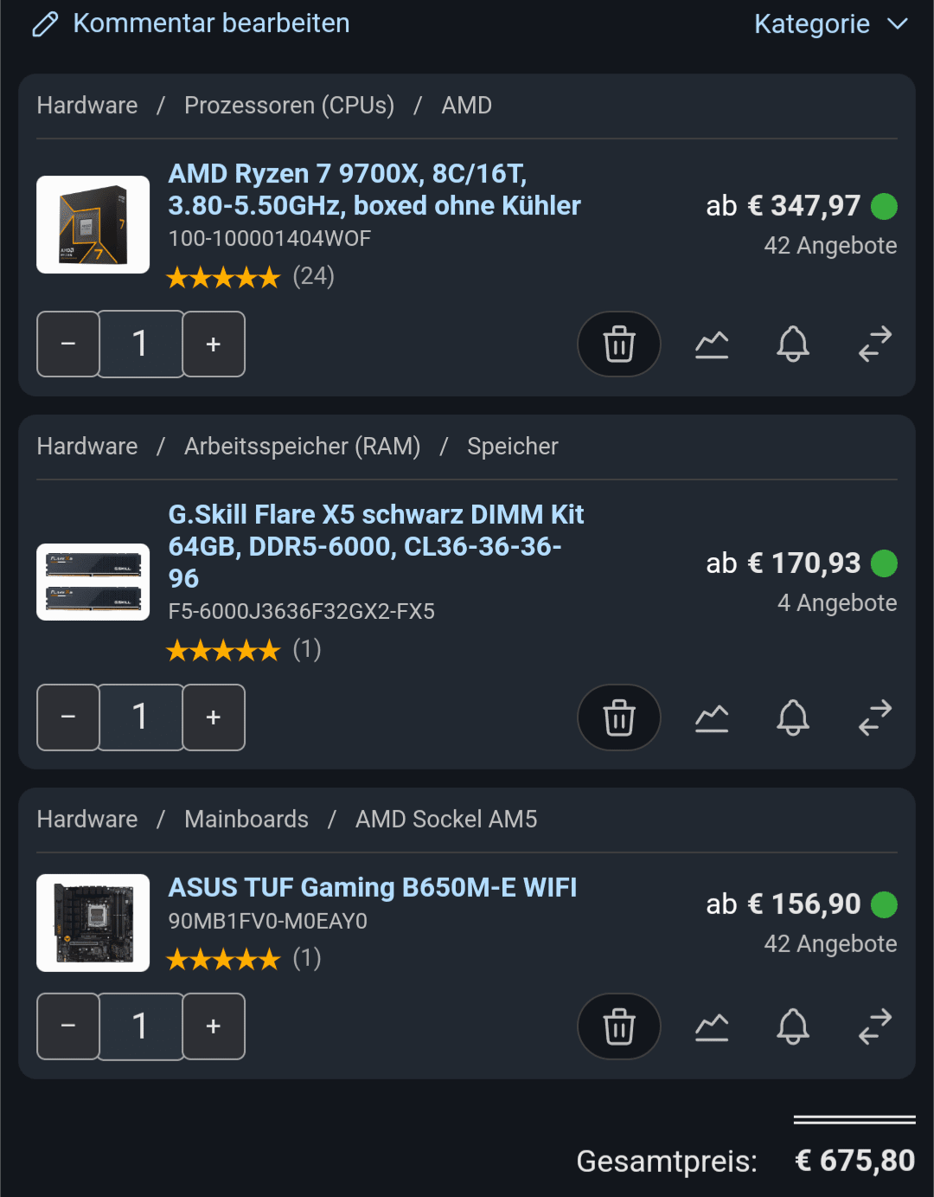The image size is (934, 1197).
Task: Increase quantity of Ryzen 7 9700X
Action: point(214,344)
